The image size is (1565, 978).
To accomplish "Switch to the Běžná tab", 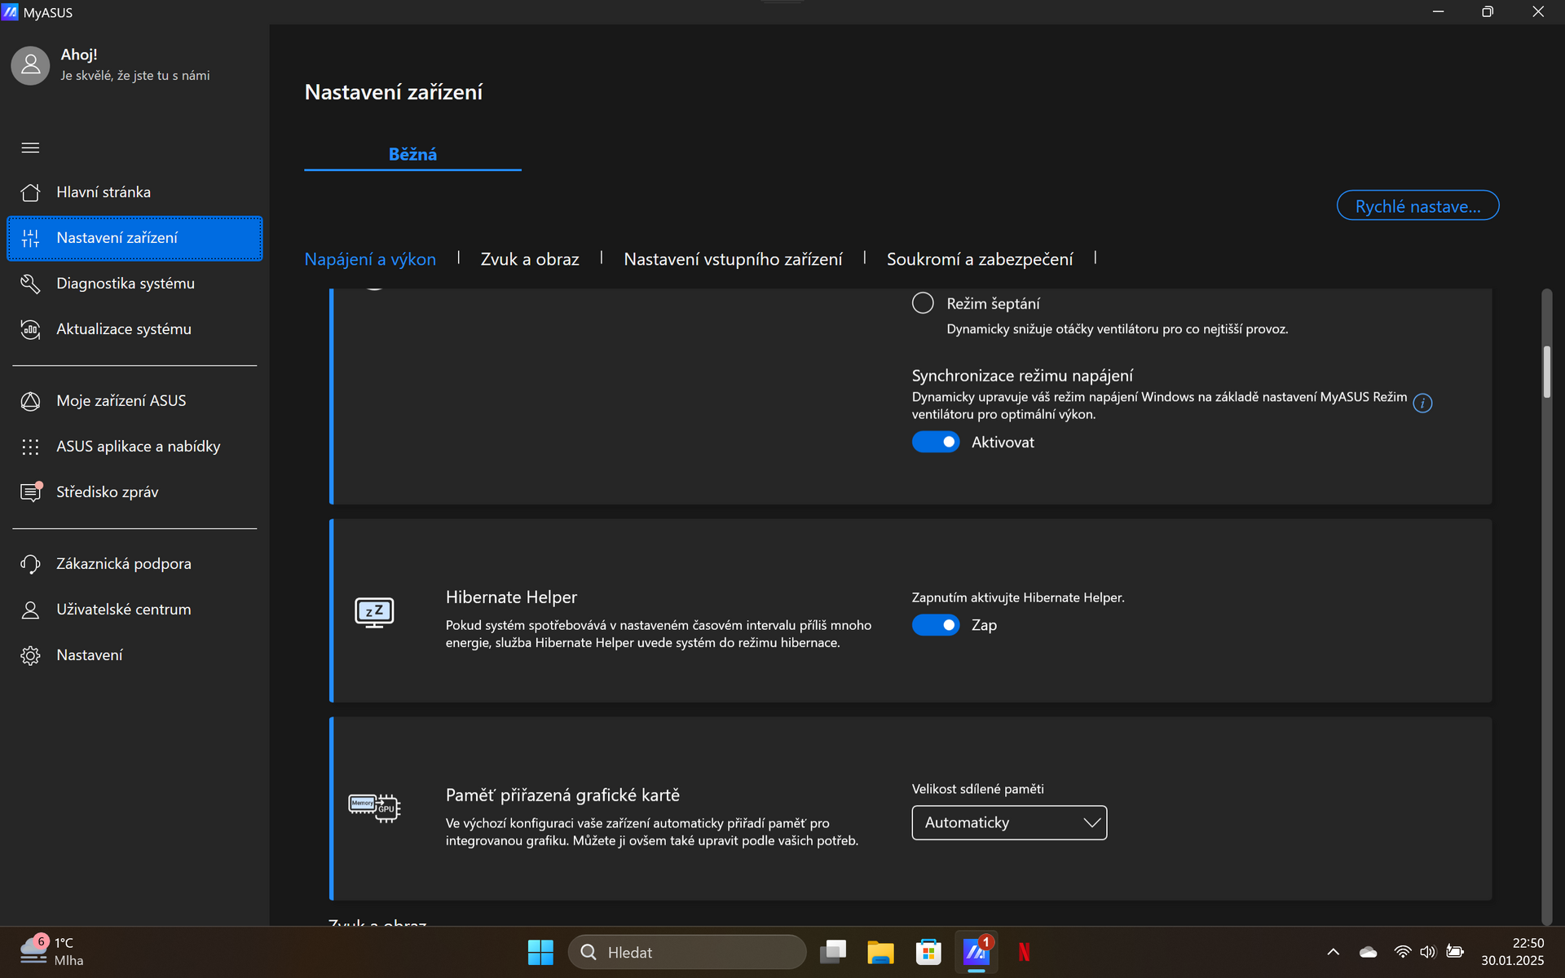I will pyautogui.click(x=412, y=154).
